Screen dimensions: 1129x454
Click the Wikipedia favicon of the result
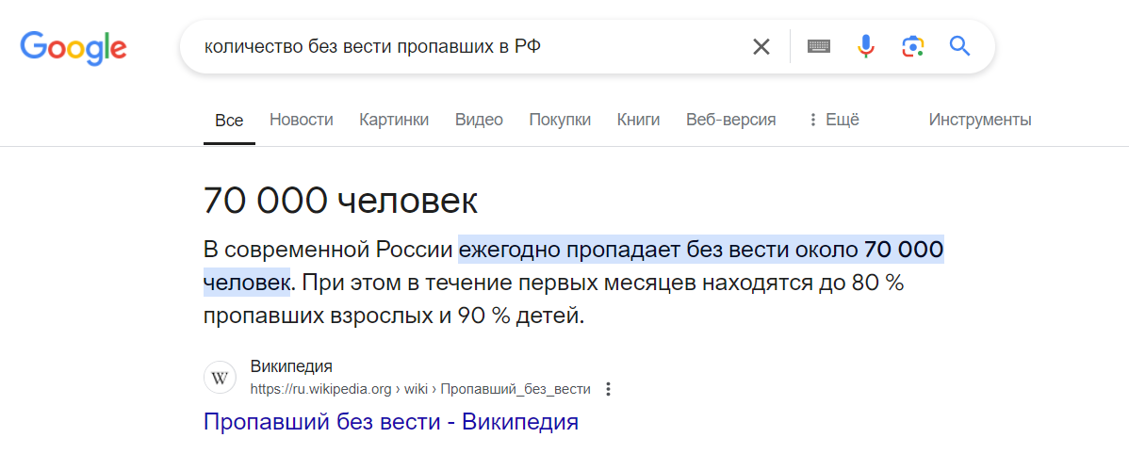[221, 378]
